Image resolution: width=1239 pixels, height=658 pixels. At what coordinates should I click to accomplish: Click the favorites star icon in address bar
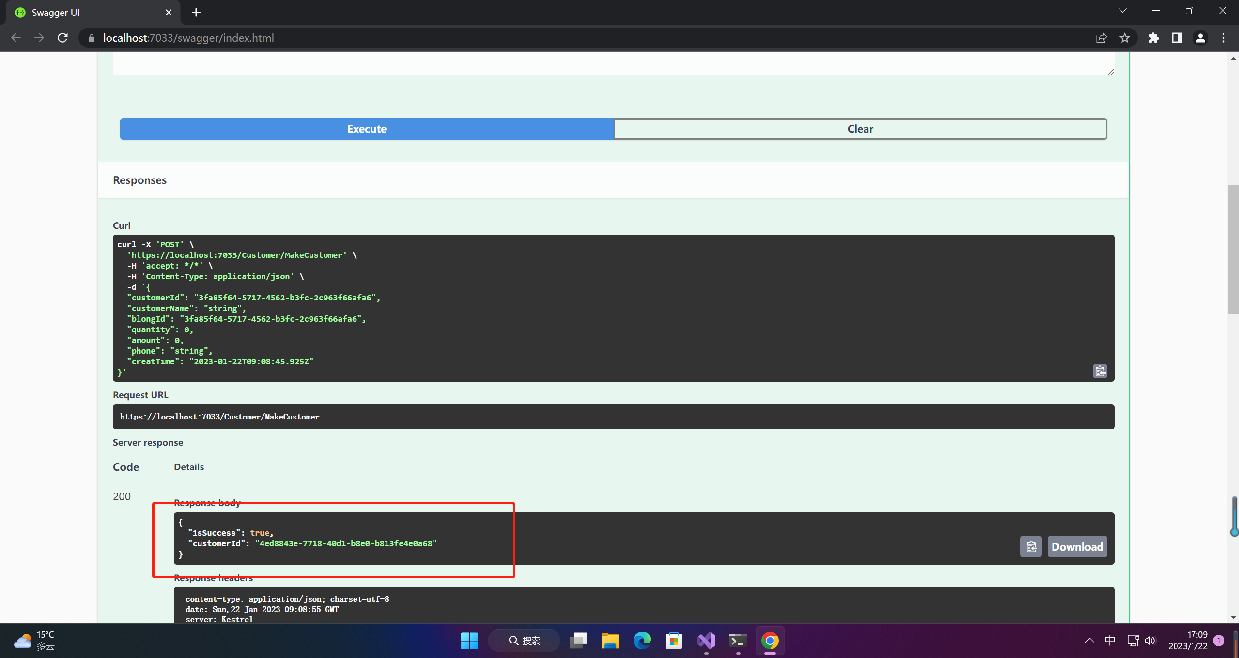tap(1125, 38)
